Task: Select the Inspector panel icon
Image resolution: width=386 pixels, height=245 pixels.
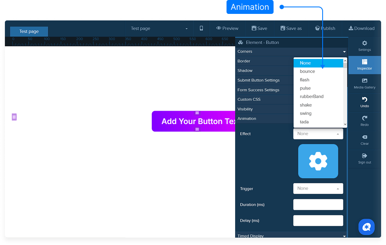Action: tap(364, 62)
